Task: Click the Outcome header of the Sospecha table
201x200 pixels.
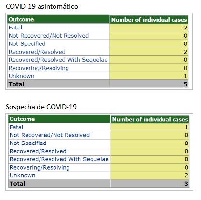Action: coord(22,119)
